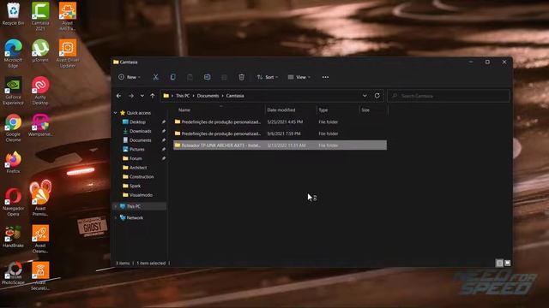549x308 pixels.
Task: Click the Delete trash icon in toolbar
Action: (241, 77)
